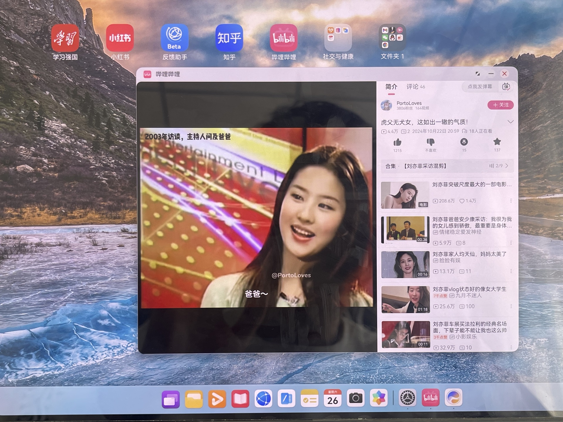Image resolution: width=563 pixels, height=422 pixels.
Task: Click the 不喜欢 dislike icon
Action: tap(430, 142)
